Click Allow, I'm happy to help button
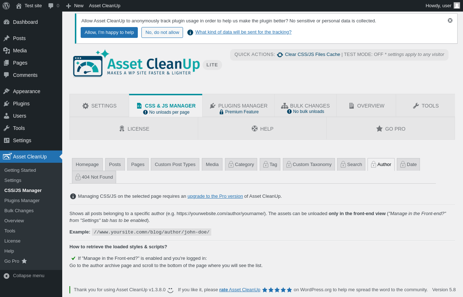 click(109, 32)
